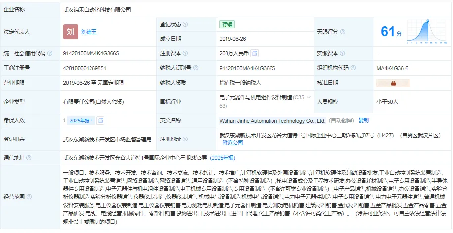Open the 附近公司 nearby companies link
Viewport: 453px width, 233px height.
click(x=232, y=143)
